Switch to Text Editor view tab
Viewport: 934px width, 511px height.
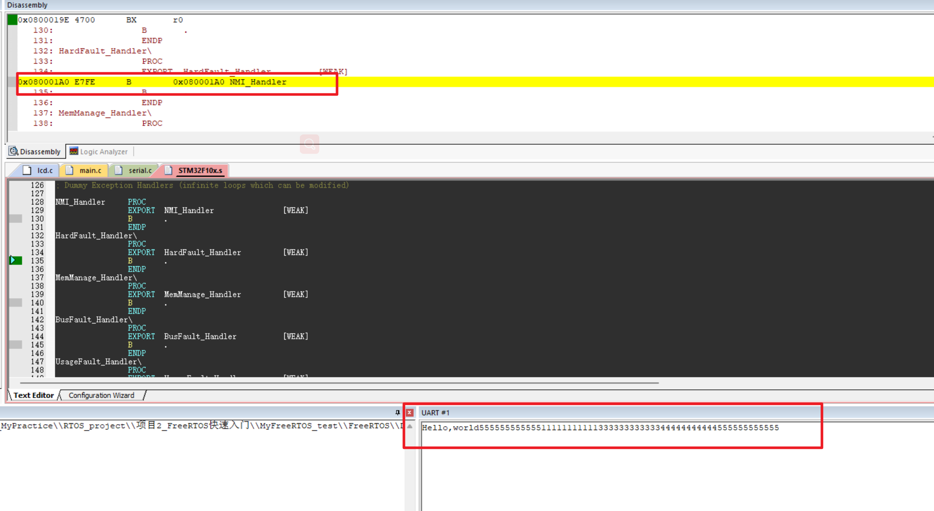pos(34,395)
